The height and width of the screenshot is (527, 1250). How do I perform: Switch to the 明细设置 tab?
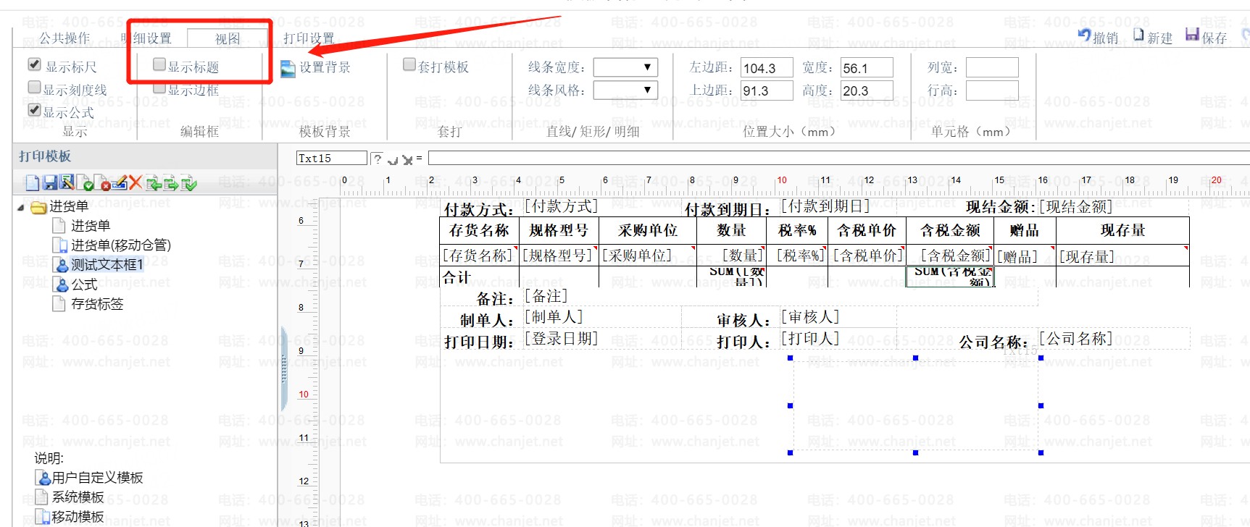[x=147, y=38]
